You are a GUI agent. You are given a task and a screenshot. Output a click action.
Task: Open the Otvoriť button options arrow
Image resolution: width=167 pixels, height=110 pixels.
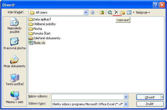pos(162,97)
